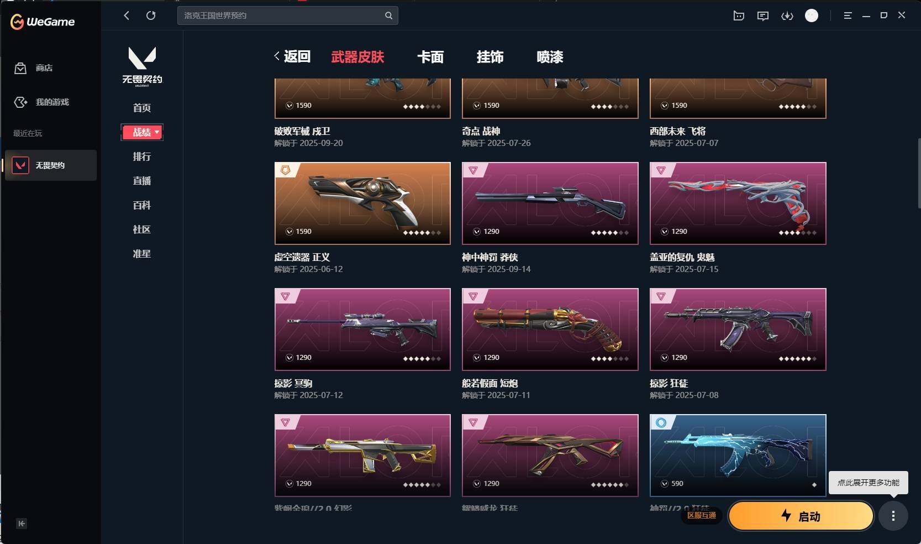Click the 返回 back link
Screen dimensions: 921x544
292,56
